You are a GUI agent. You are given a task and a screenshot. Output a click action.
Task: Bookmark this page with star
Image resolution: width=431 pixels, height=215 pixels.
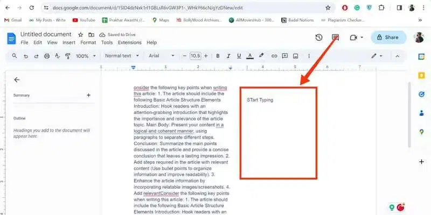point(328,8)
